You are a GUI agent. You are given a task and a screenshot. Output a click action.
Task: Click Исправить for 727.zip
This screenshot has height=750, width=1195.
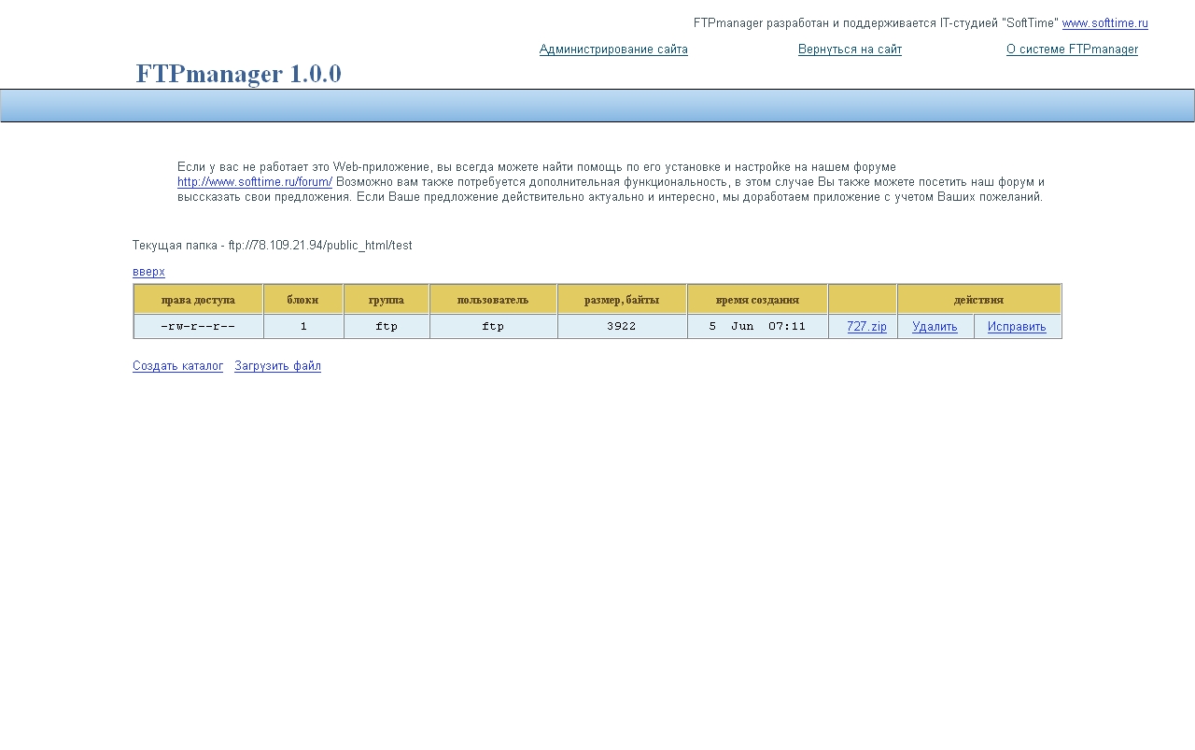point(1017,327)
